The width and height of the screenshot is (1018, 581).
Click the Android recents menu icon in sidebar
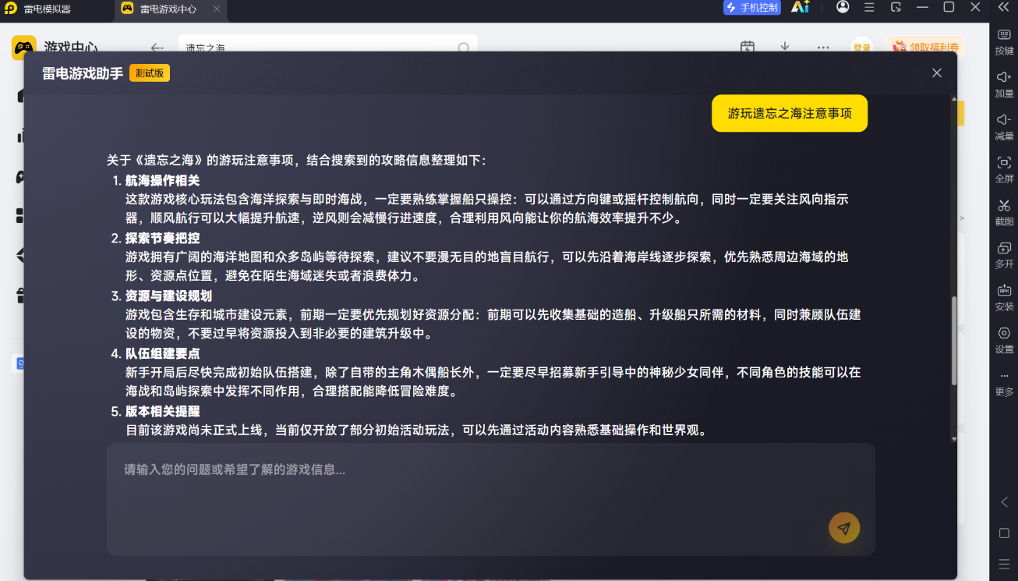coord(1004,564)
